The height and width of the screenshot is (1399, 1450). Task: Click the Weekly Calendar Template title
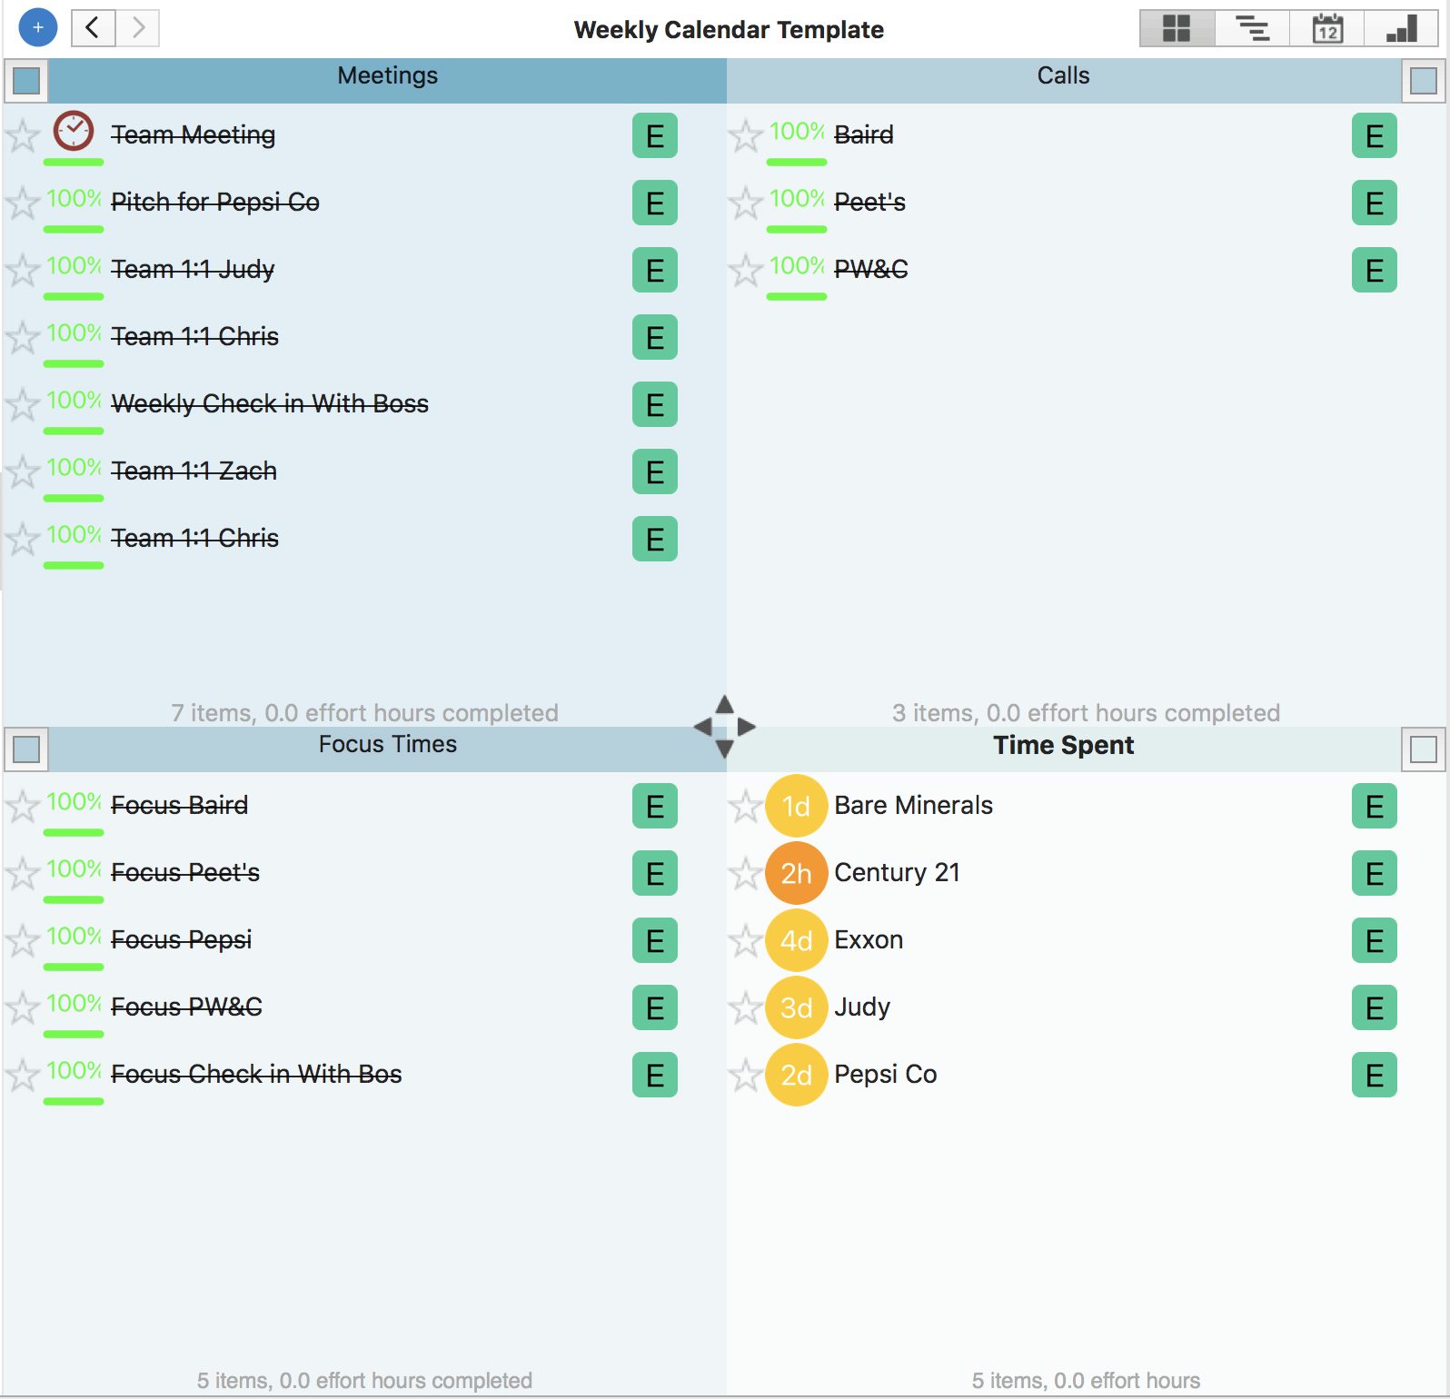pos(729,30)
